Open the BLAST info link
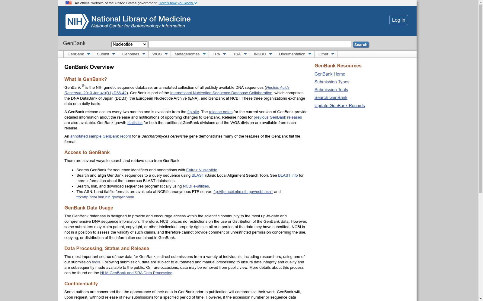483x301 pixels. [x=288, y=175]
